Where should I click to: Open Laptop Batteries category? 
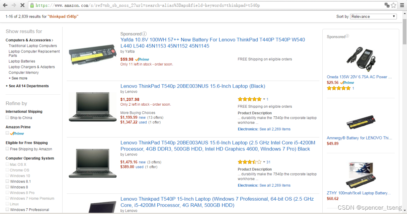pyautogui.click(x=22, y=61)
